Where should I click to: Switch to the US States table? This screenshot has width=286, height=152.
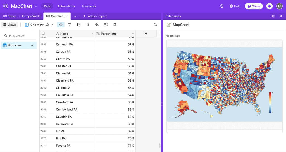pos(10,16)
